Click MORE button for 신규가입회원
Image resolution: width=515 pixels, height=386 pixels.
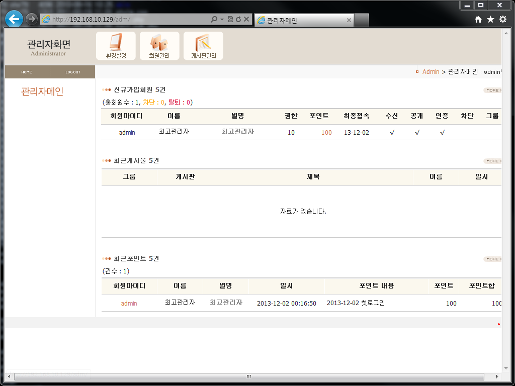tap(492, 90)
